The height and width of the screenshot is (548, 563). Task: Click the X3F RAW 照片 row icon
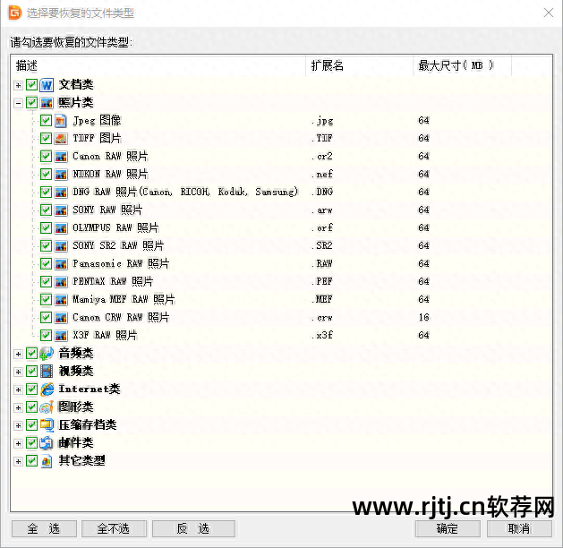(61, 336)
